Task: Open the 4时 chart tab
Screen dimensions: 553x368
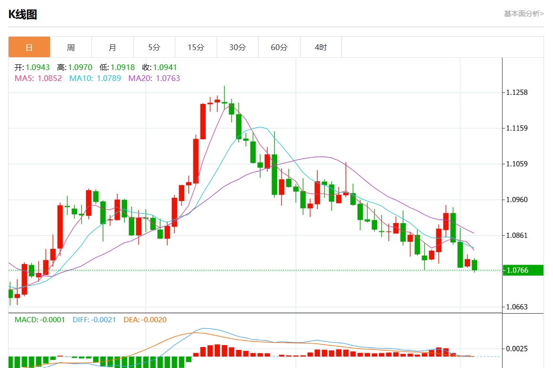Action: tap(321, 47)
